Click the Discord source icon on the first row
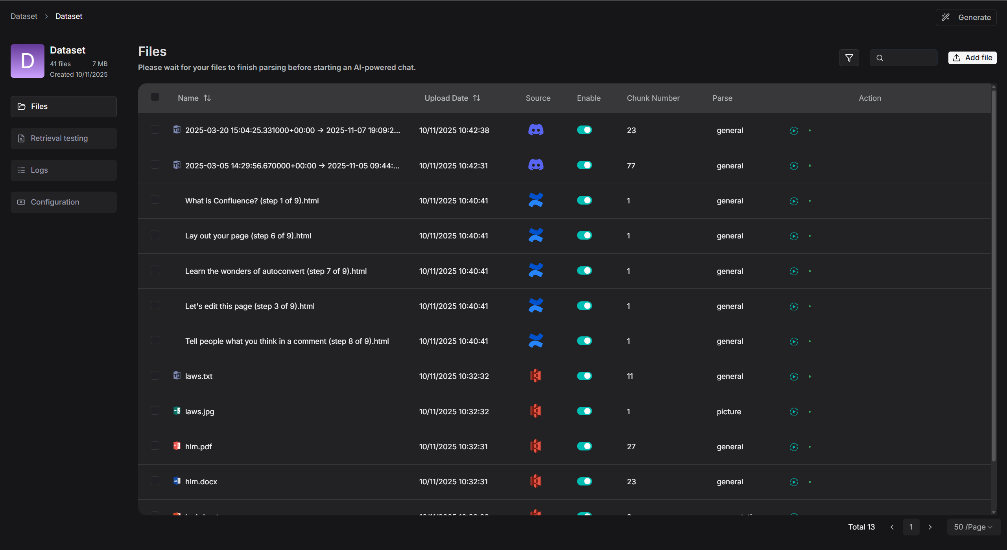1007x550 pixels. (536, 130)
